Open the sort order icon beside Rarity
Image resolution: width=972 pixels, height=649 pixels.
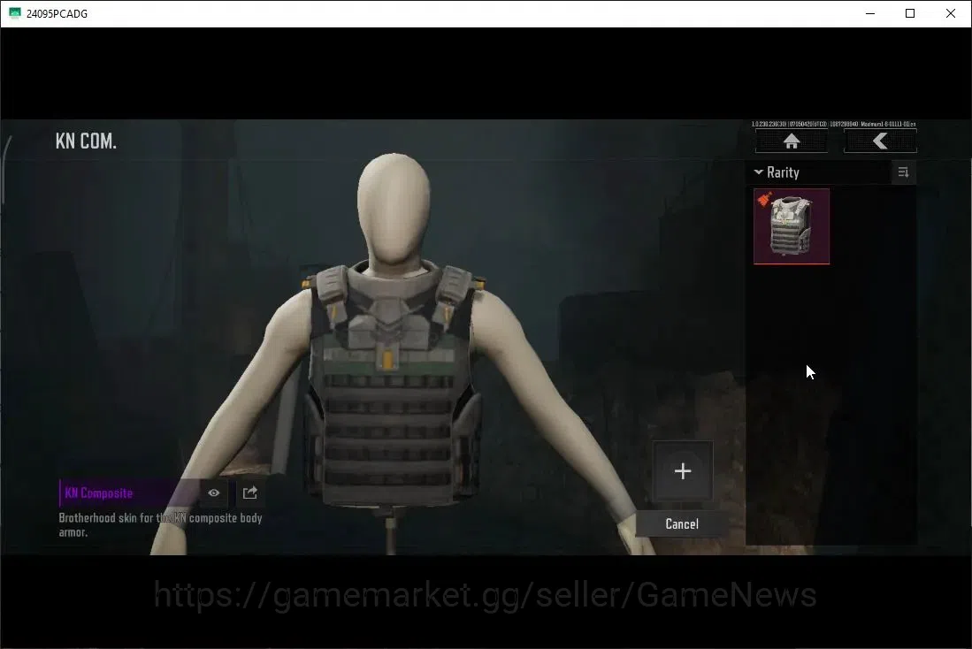[903, 172]
